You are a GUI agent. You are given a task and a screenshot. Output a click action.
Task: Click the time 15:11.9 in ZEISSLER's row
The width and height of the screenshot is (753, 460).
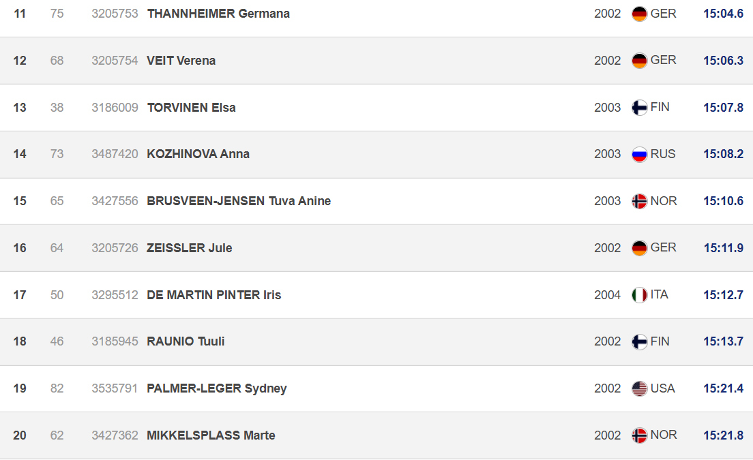(x=723, y=247)
